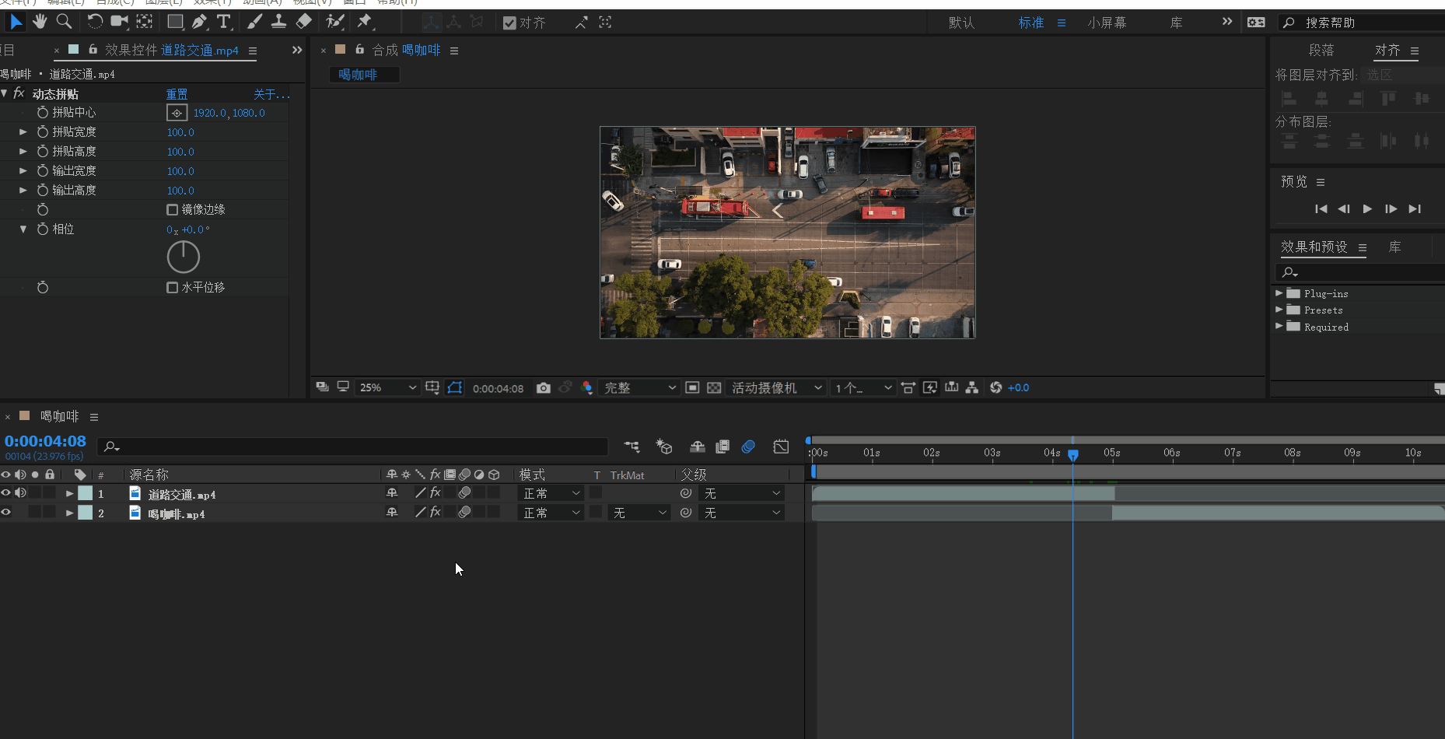Select the Puppet Pin tool

[x=364, y=22]
